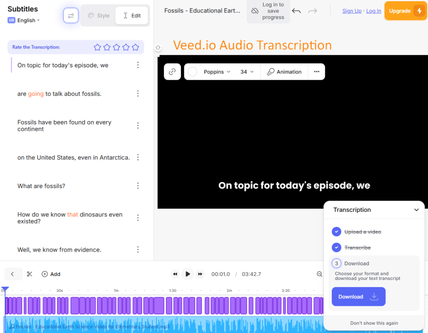The width and height of the screenshot is (428, 333).
Task: Click the Add button in timeline toolbar
Action: pos(51,274)
